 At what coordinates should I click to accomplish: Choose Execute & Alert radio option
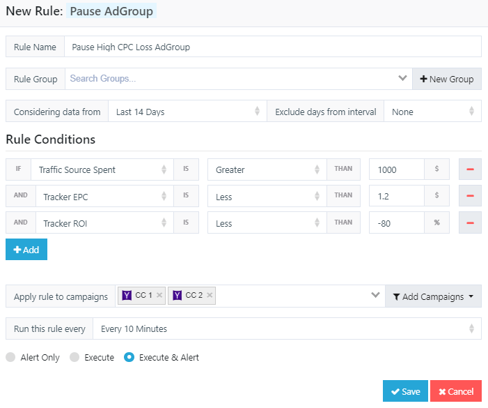[129, 357]
